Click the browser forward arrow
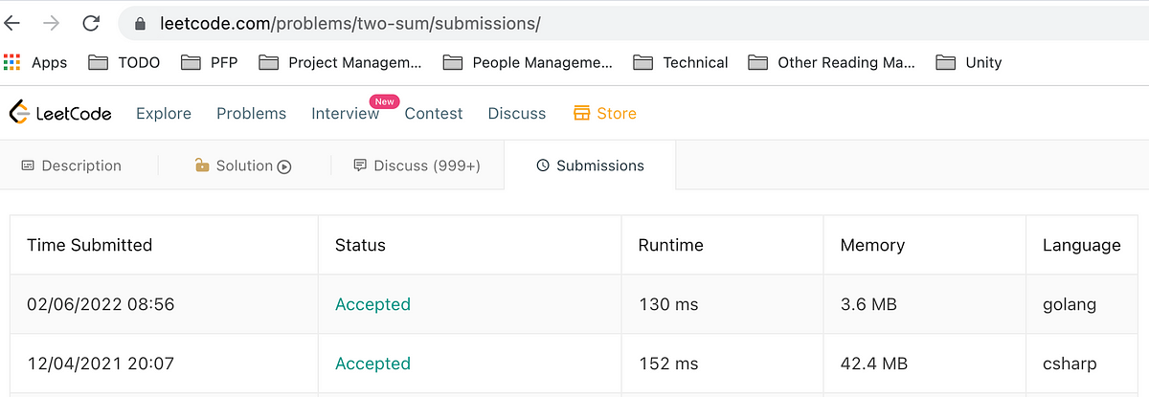This screenshot has height=397, width=1149. 52,23
